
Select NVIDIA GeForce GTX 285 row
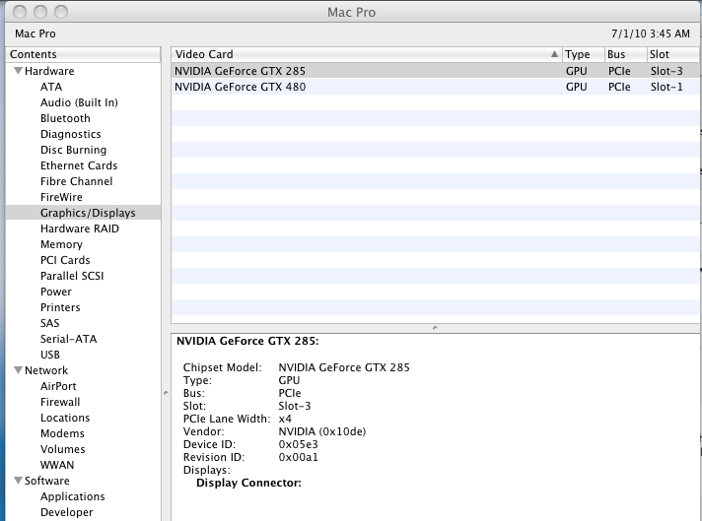(x=435, y=71)
